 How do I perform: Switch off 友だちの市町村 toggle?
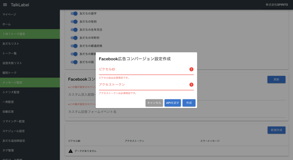click(74, 38)
